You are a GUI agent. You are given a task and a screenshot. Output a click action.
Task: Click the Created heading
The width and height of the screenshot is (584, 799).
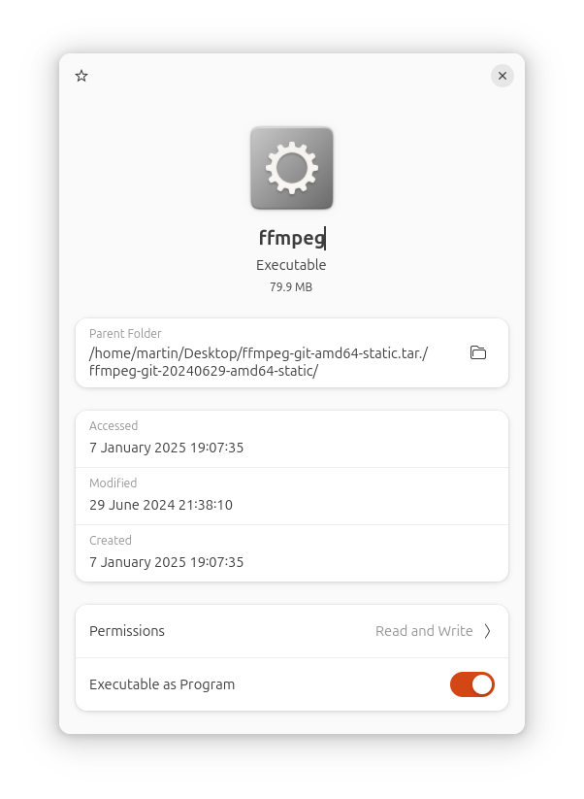point(111,540)
